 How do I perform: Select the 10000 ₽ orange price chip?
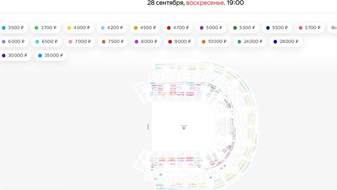tap(214, 42)
